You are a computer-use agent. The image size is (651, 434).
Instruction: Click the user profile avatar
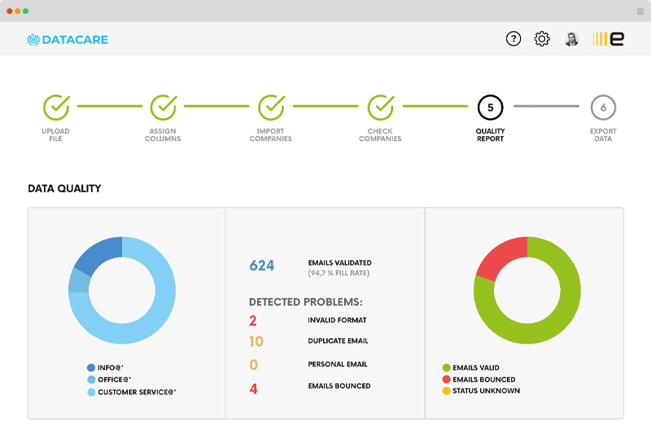(571, 39)
